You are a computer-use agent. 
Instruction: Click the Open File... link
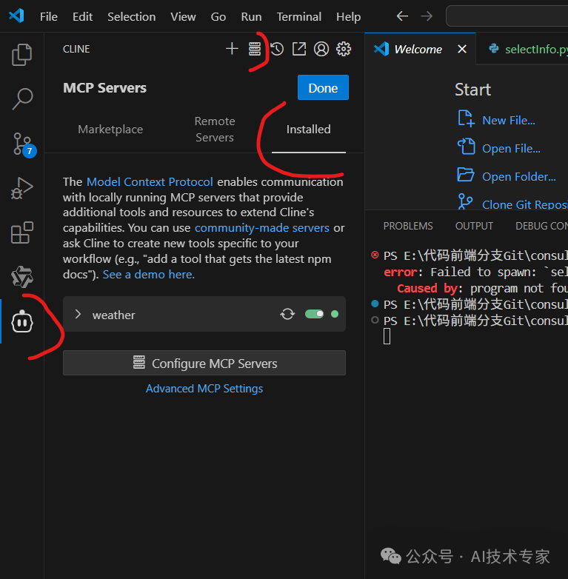511,148
